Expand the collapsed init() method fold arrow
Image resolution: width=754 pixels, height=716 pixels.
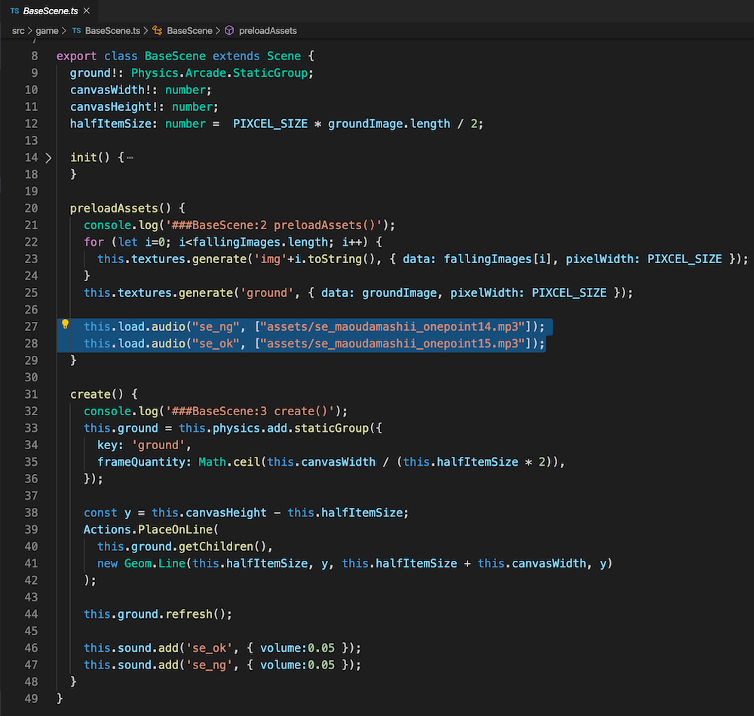tap(47, 158)
